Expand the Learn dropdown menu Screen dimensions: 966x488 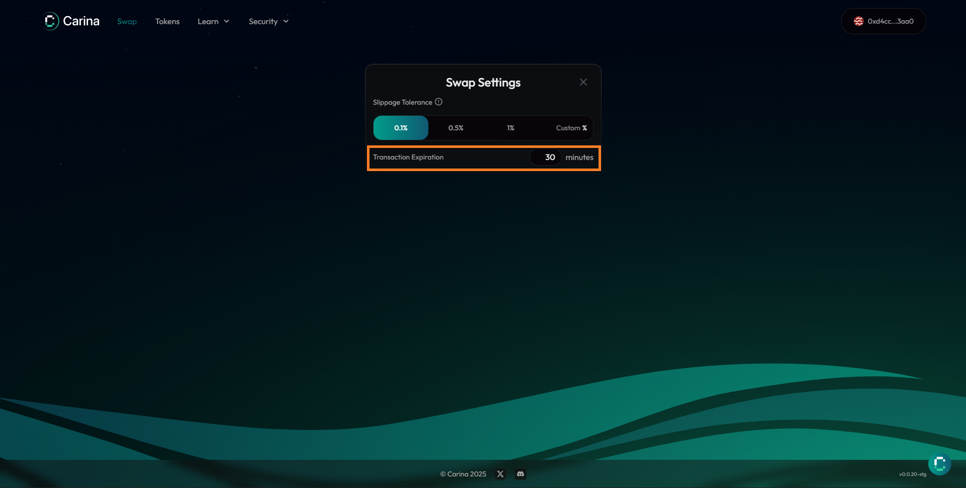pos(213,21)
